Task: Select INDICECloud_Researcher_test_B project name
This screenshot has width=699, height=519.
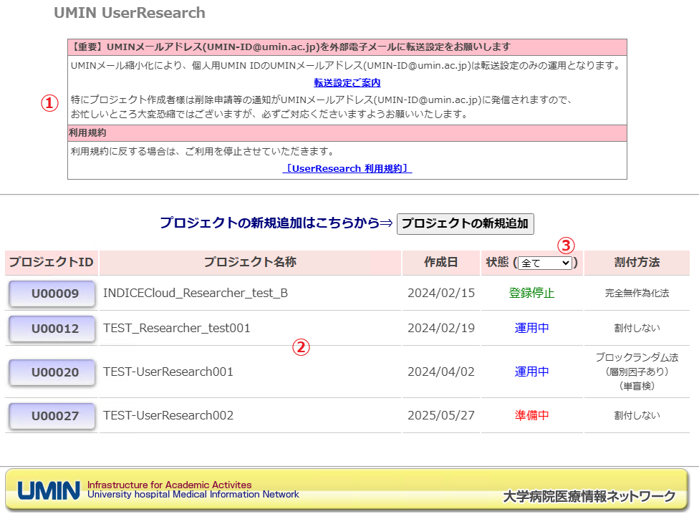Action: [196, 294]
